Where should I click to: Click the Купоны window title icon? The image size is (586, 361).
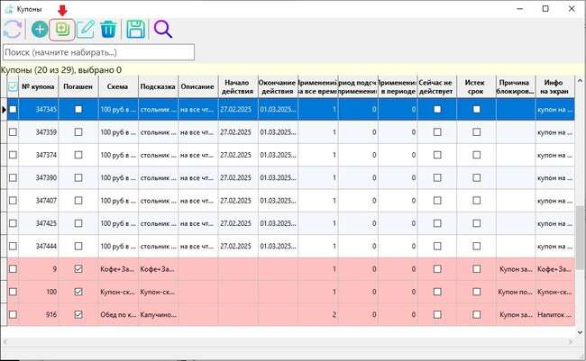(10, 8)
